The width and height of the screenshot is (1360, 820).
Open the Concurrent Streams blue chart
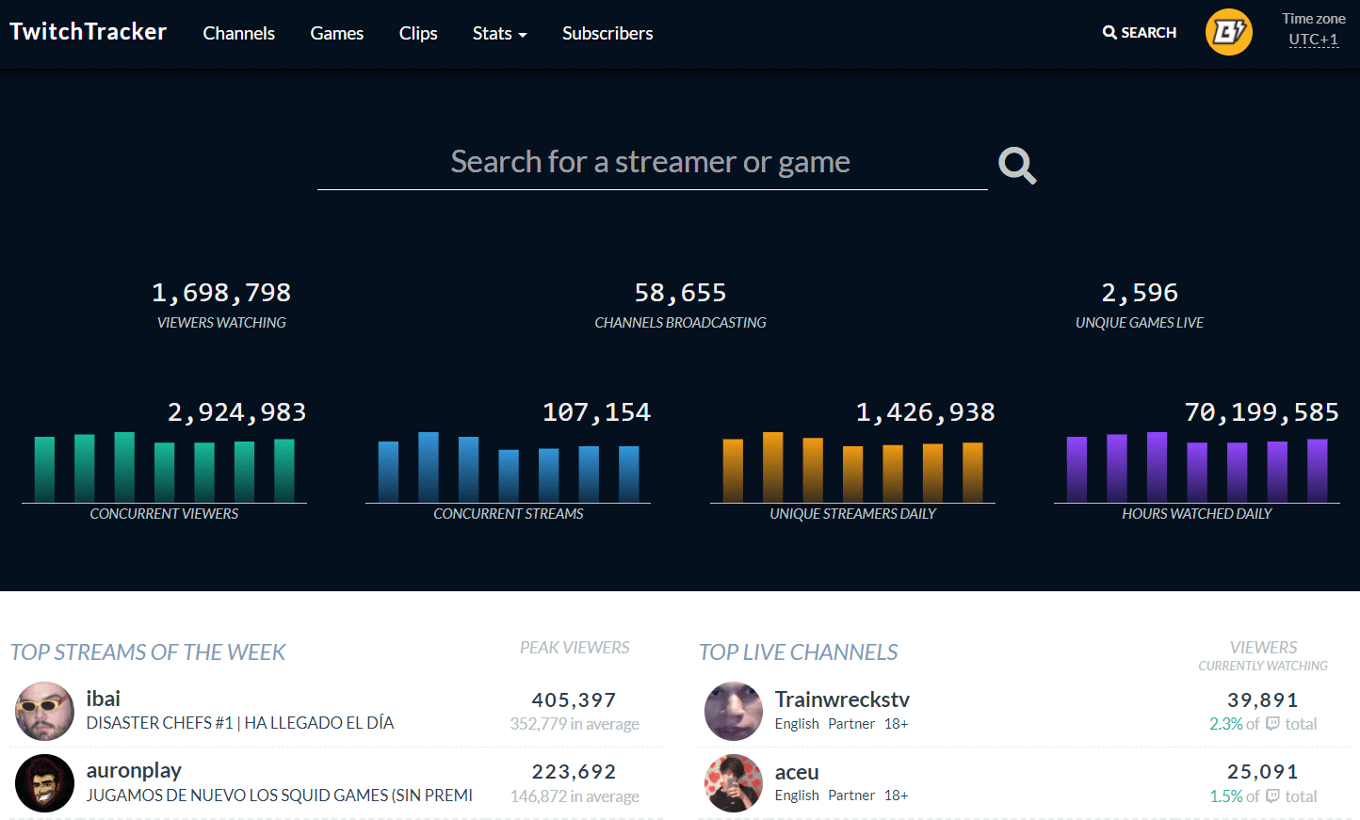click(508, 467)
